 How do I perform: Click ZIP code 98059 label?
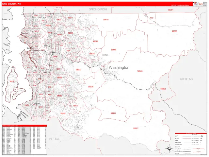(58, 69)
